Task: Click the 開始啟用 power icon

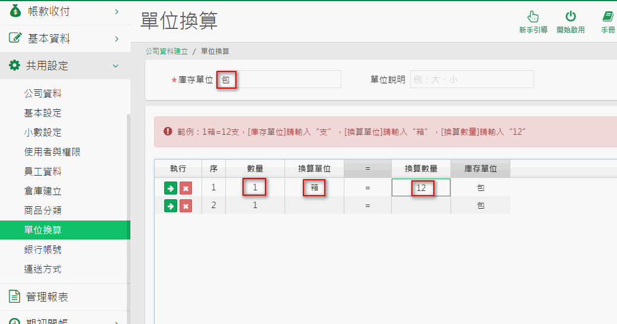Action: [571, 17]
